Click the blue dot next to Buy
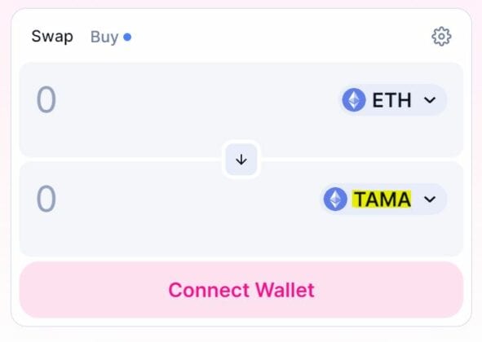482x342 pixels. click(127, 37)
